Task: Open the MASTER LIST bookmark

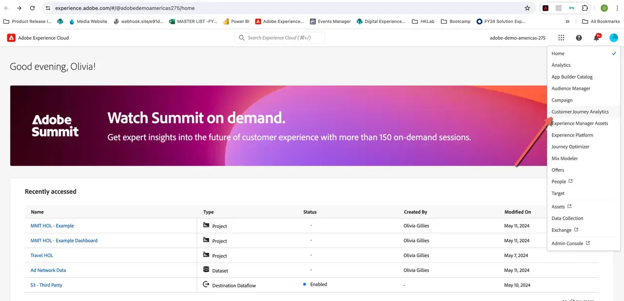Action: (x=193, y=21)
